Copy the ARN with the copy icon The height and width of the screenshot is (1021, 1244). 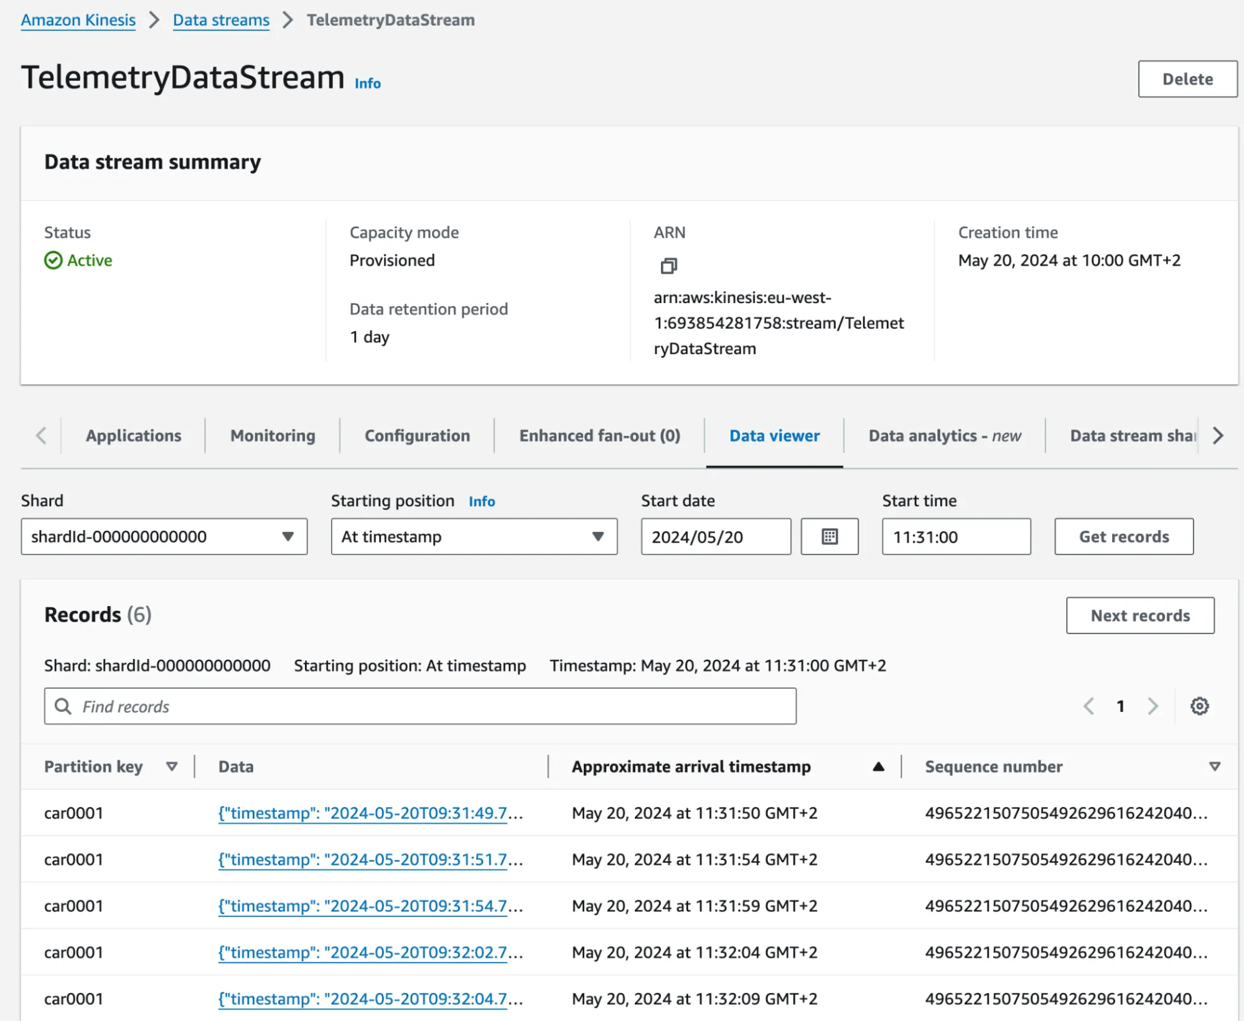coord(668,266)
